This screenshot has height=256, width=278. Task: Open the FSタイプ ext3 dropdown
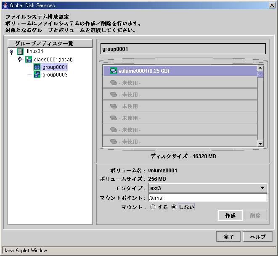click(208, 188)
